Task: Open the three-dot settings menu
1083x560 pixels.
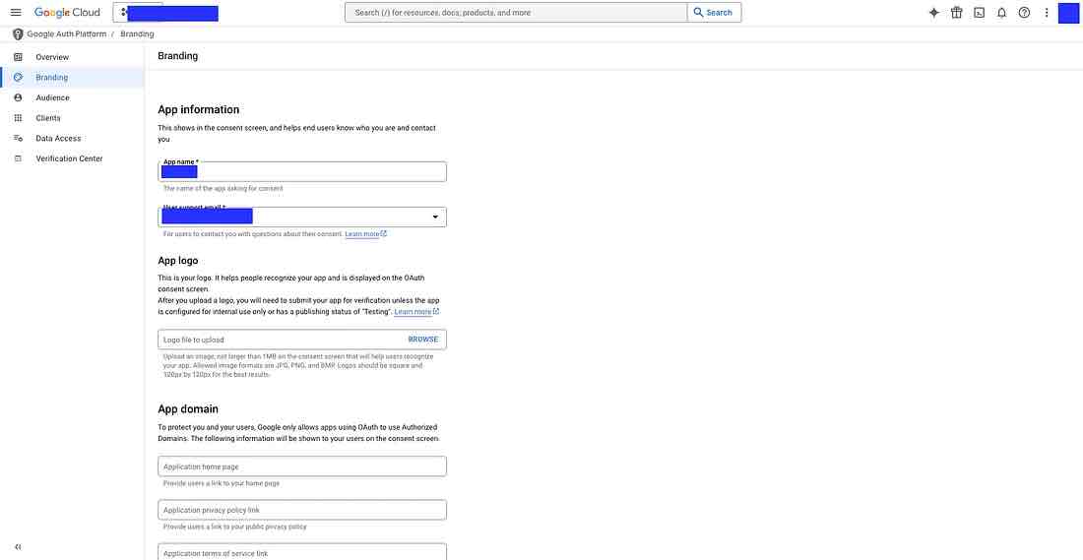Action: pos(1047,13)
